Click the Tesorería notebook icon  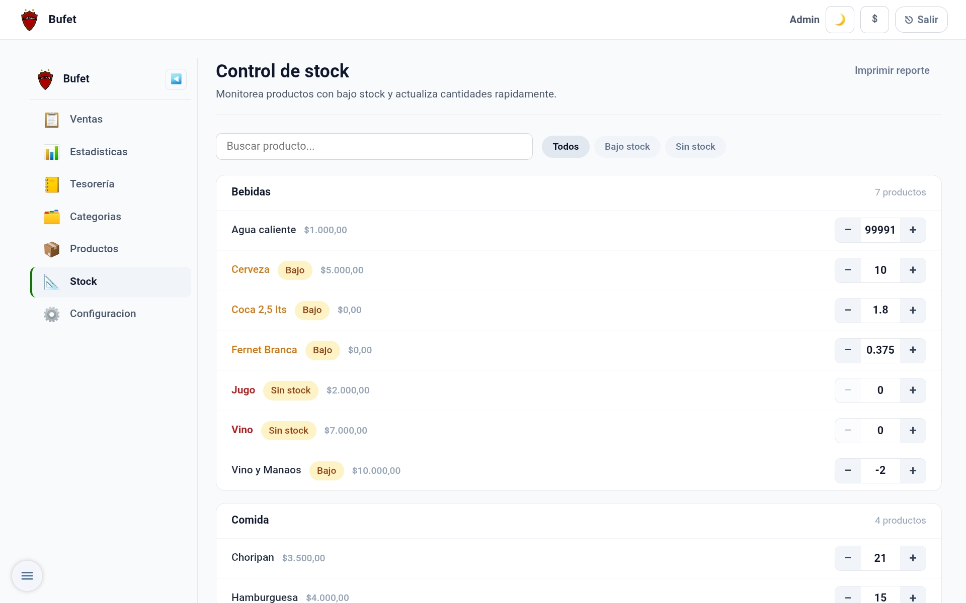(x=52, y=184)
